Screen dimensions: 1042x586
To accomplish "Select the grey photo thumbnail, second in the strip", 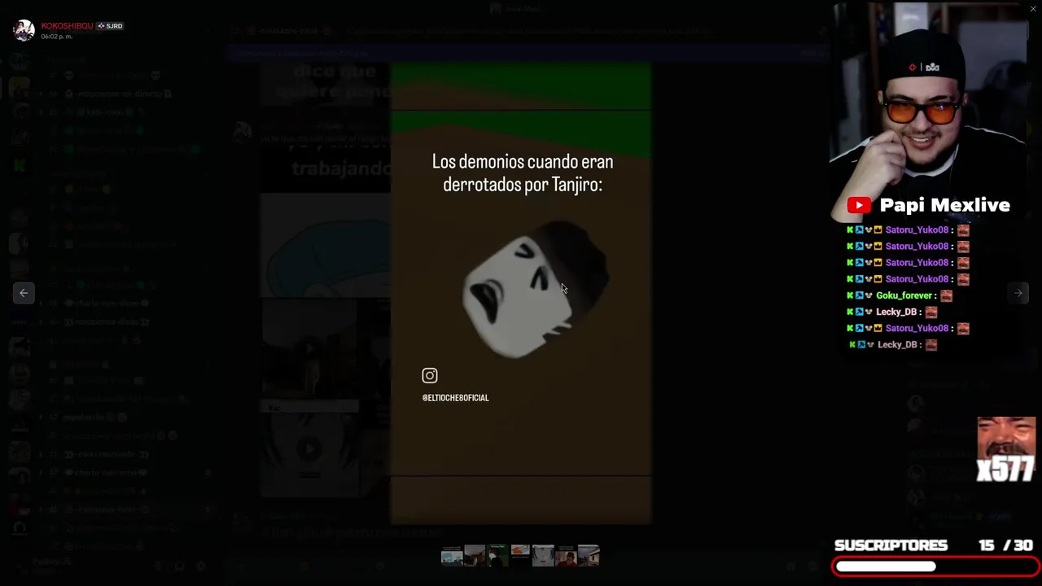I will click(475, 556).
